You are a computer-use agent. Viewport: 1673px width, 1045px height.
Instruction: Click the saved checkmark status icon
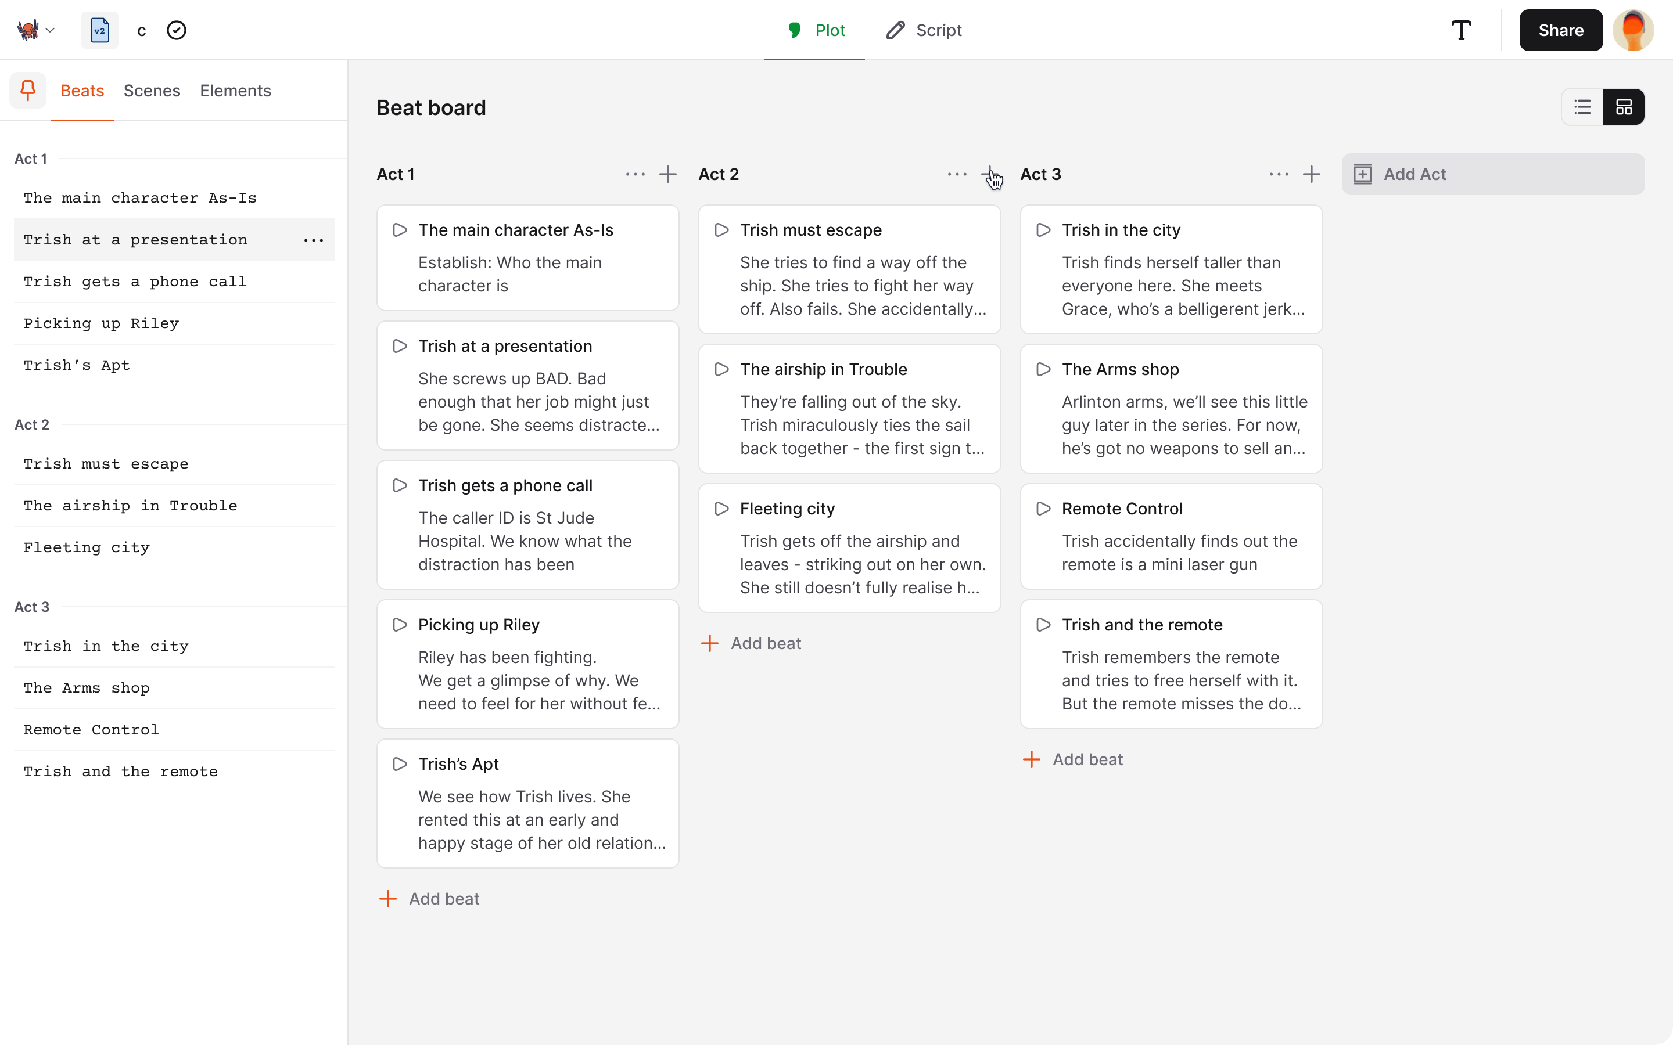click(177, 30)
